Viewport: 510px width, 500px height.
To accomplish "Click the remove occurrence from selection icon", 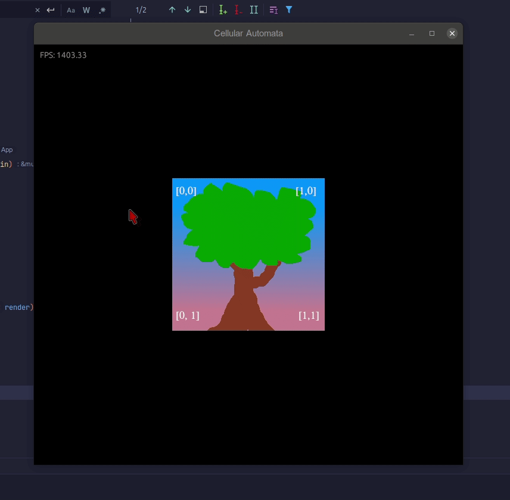I will (238, 10).
